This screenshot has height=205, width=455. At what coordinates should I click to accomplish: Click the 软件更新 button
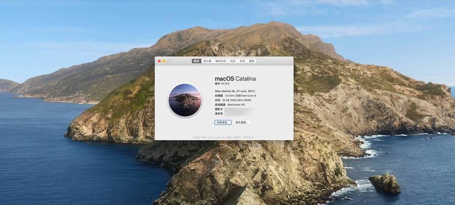[x=242, y=122]
